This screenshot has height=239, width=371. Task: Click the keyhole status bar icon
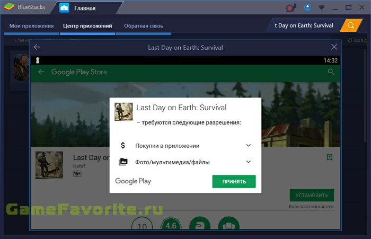click(38, 60)
